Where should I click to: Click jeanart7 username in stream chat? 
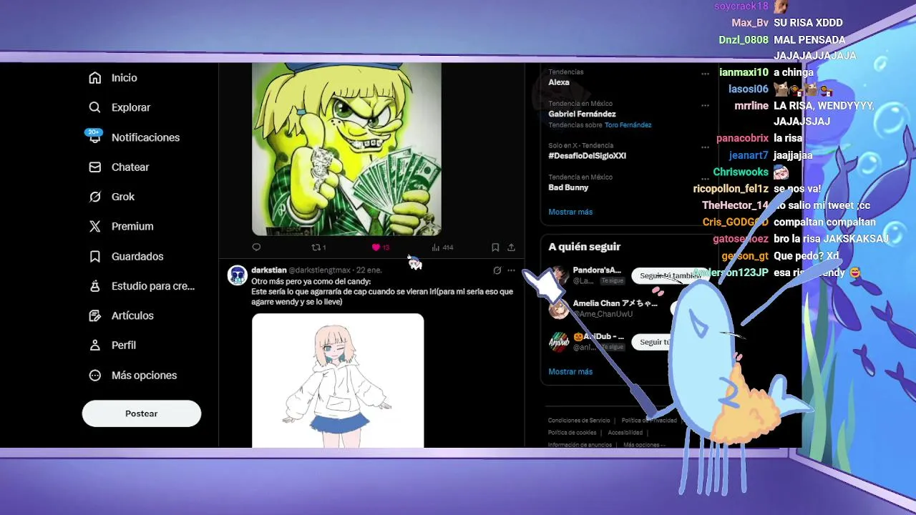tap(749, 155)
